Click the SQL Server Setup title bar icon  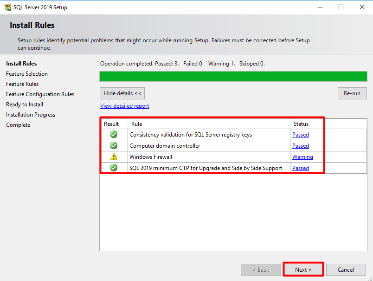7,7
